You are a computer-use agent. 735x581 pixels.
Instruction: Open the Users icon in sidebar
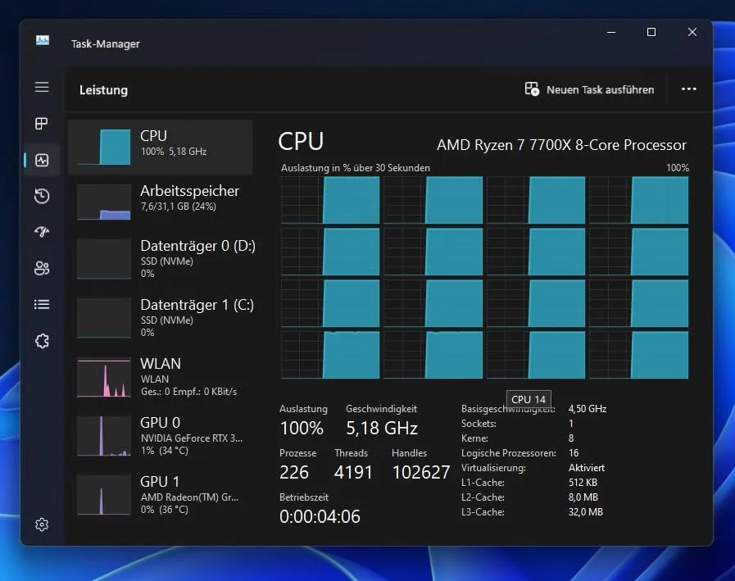42,268
